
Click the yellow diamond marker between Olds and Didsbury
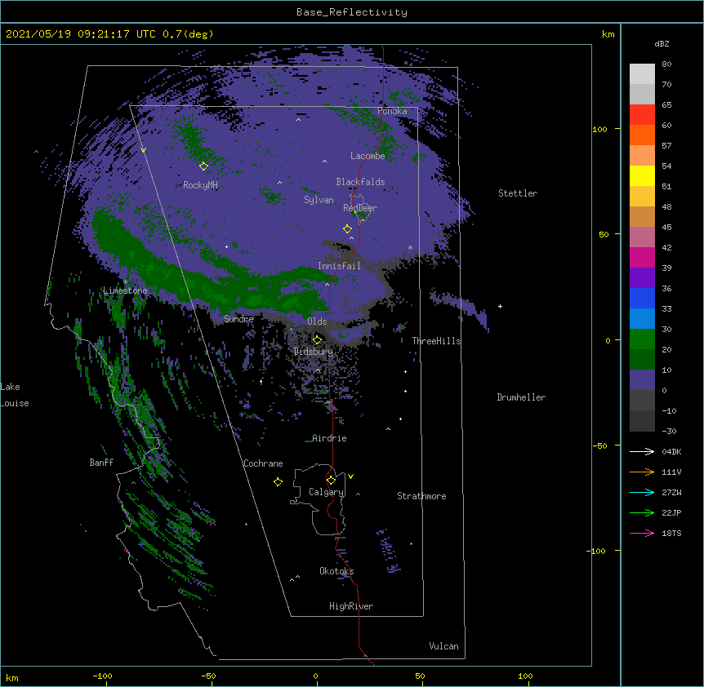(x=317, y=339)
